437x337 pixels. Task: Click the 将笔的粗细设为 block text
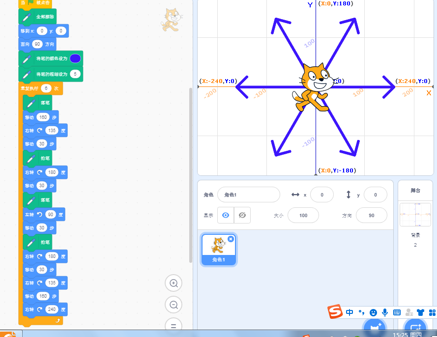[52, 74]
